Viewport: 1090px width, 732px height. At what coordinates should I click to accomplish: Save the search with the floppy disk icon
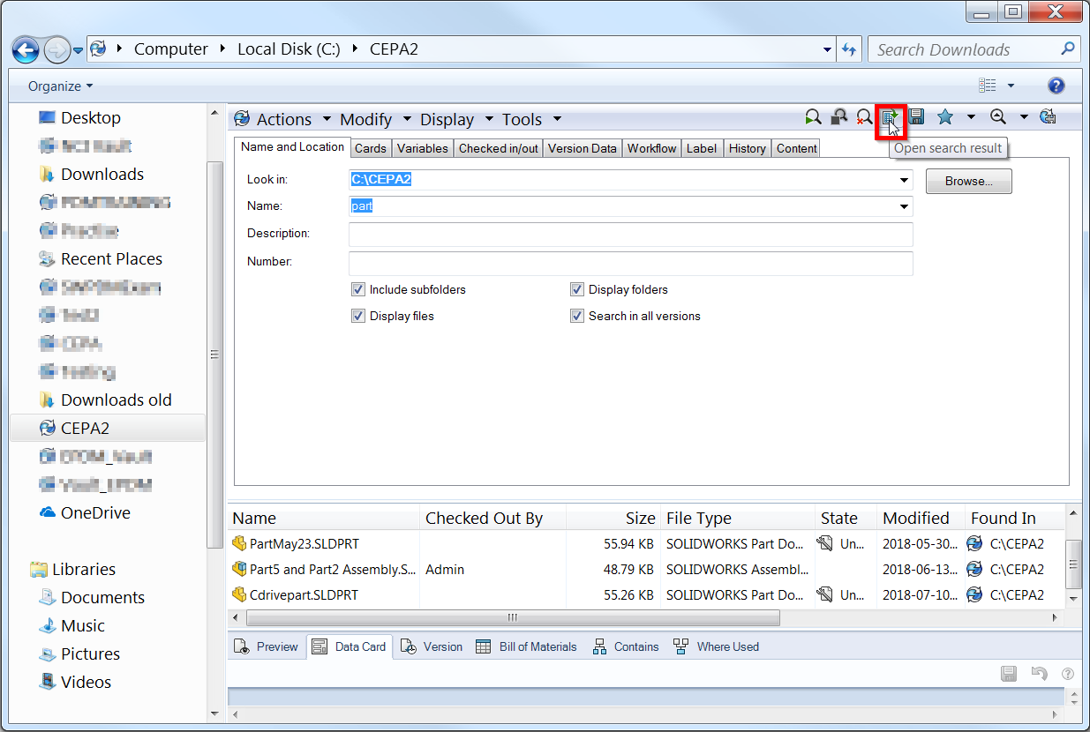916,117
